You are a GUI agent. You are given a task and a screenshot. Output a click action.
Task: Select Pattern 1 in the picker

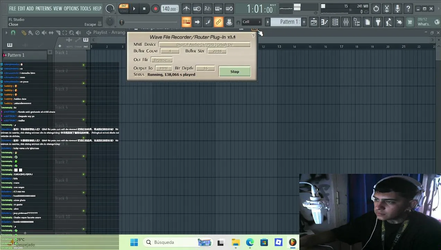pyautogui.click(x=25, y=55)
